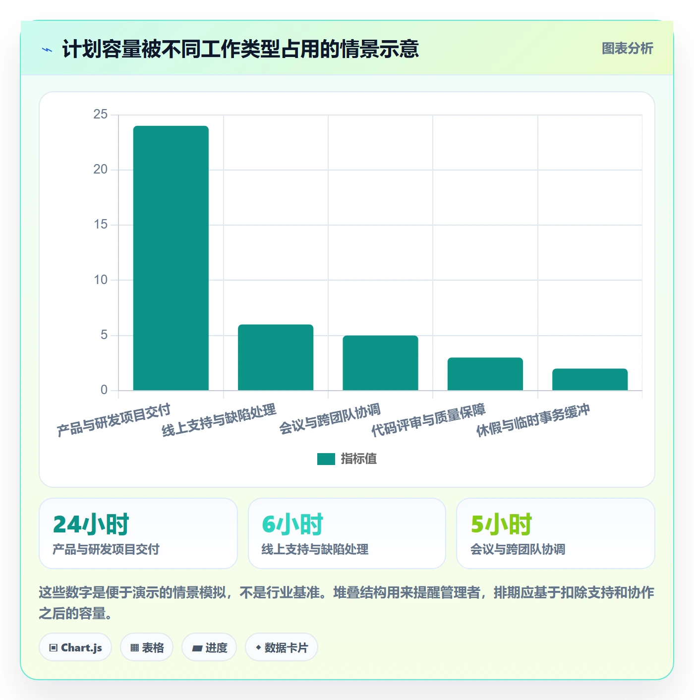The image size is (694, 700).
Task: Click the y-axis value 20
Action: tap(101, 170)
